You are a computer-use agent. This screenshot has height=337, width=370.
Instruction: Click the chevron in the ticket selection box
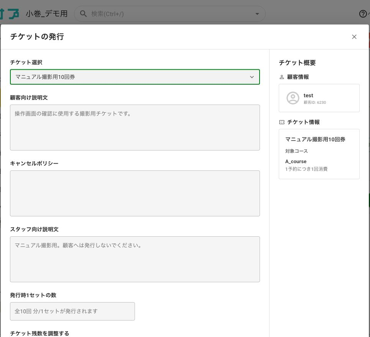point(252,77)
